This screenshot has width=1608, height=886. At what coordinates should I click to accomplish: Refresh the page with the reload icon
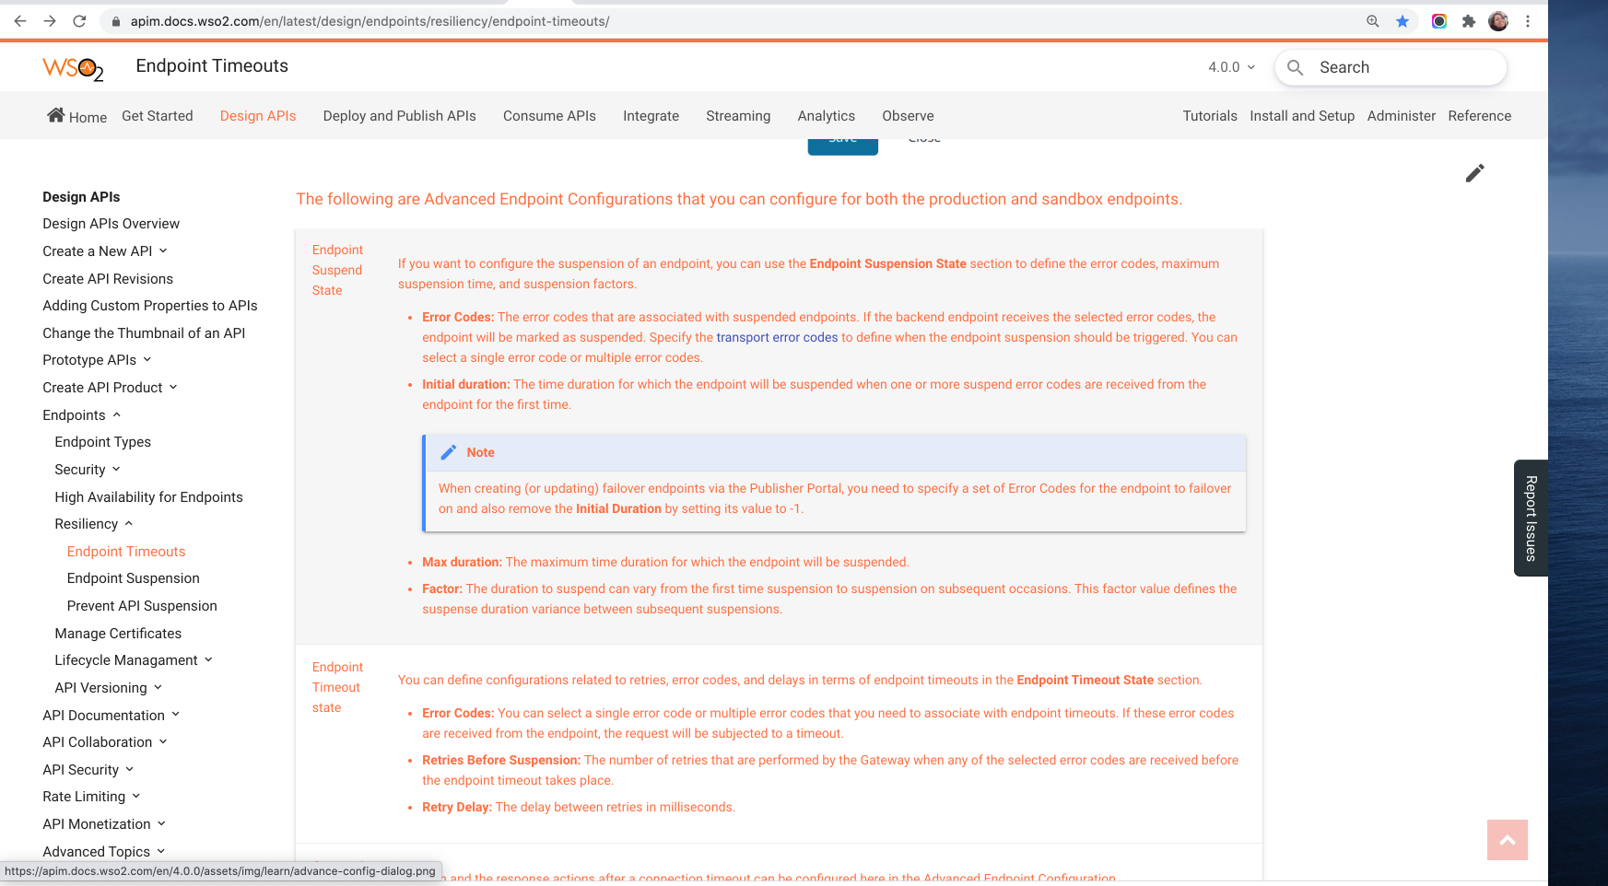click(x=78, y=20)
